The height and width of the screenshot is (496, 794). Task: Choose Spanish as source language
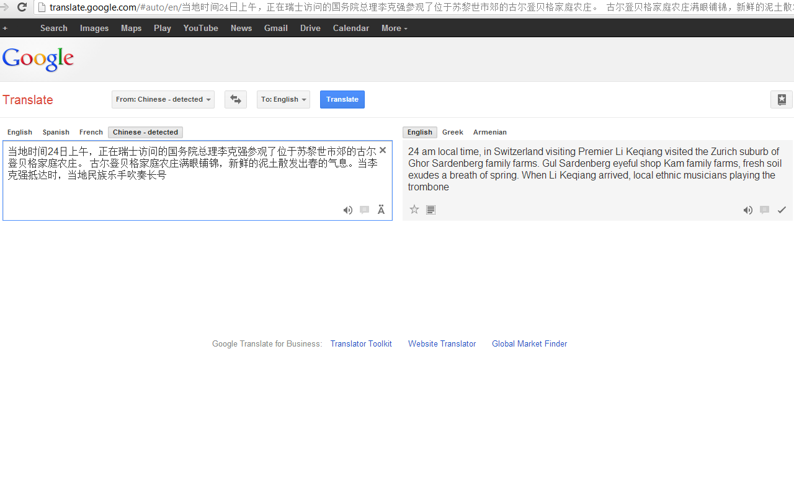click(56, 132)
